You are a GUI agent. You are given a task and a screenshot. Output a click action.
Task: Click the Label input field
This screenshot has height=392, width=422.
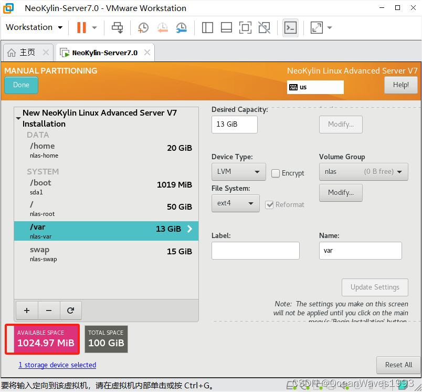click(256, 251)
